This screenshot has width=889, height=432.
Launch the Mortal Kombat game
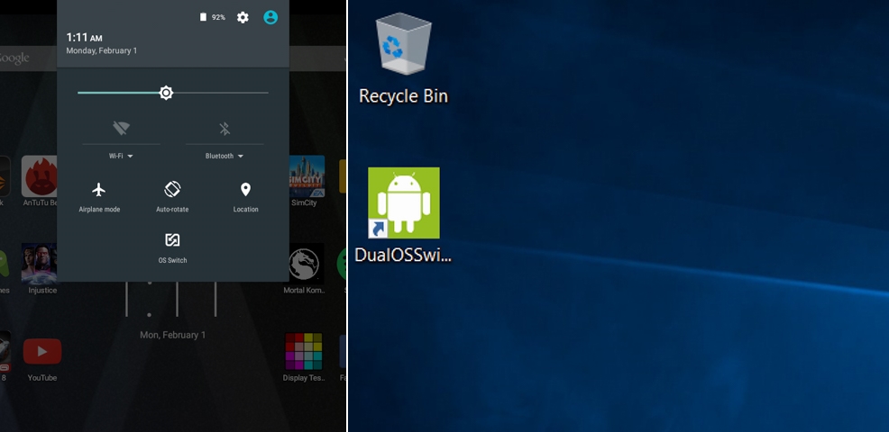tap(305, 265)
